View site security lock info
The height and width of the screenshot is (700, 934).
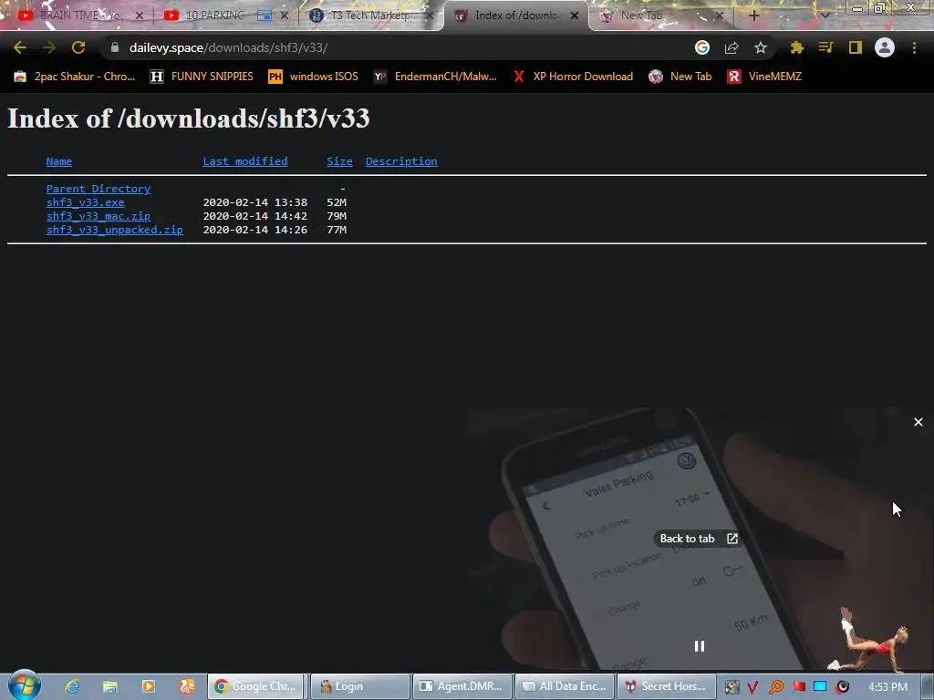click(x=115, y=47)
